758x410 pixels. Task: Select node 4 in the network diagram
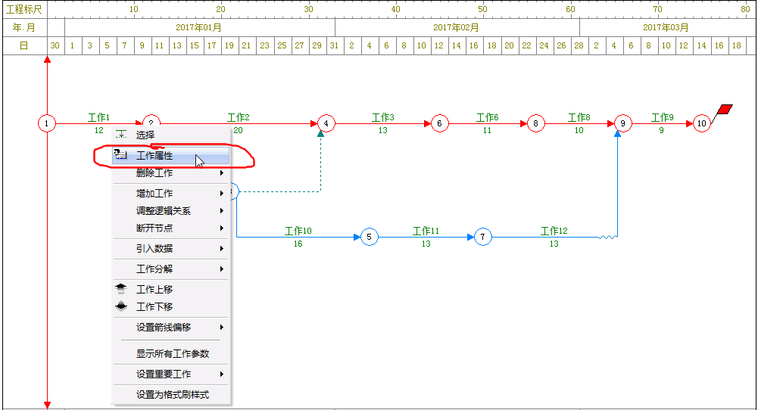pos(326,123)
